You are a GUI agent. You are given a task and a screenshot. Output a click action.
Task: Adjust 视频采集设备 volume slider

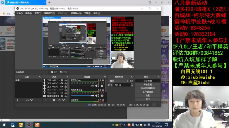(x=83, y=96)
